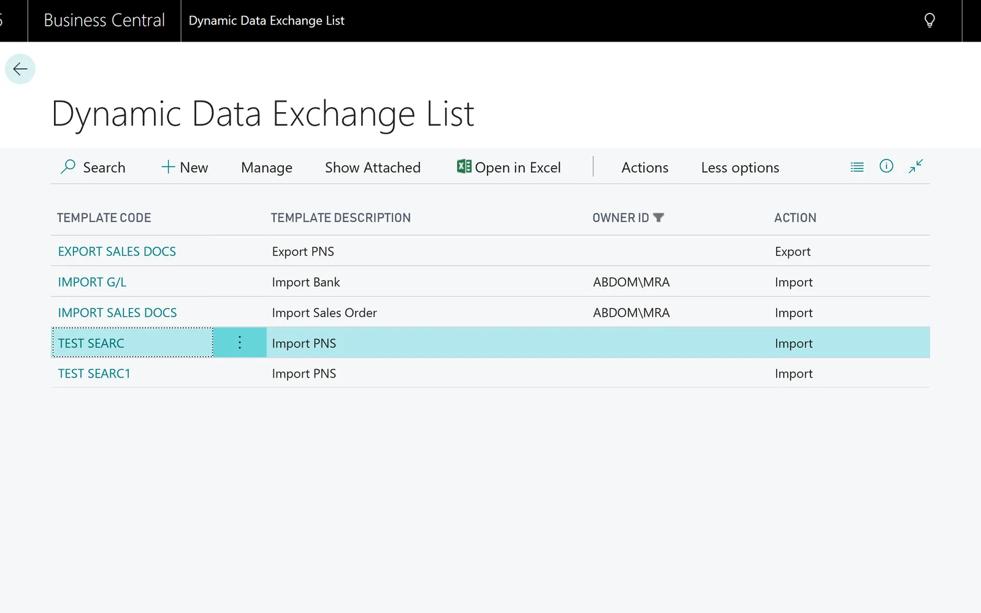The height and width of the screenshot is (613, 981).
Task: Open the TEST SEARC1 template link
Action: click(x=94, y=373)
